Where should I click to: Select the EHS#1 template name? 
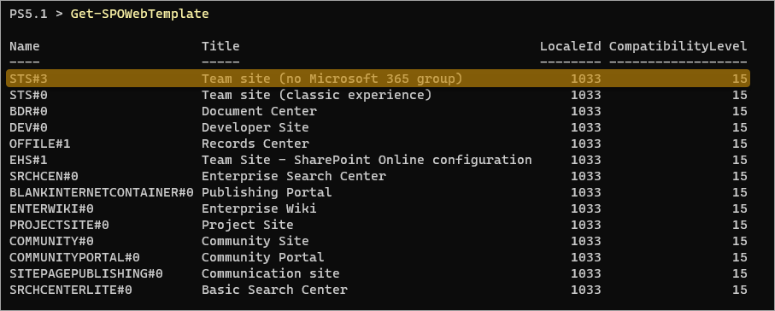click(x=29, y=160)
